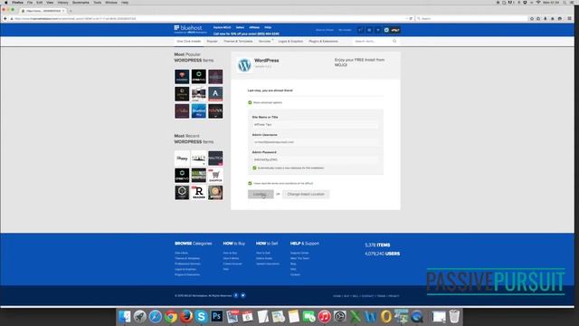579x326 pixels.
Task: Click the Site Name or Title field
Action: click(x=316, y=125)
